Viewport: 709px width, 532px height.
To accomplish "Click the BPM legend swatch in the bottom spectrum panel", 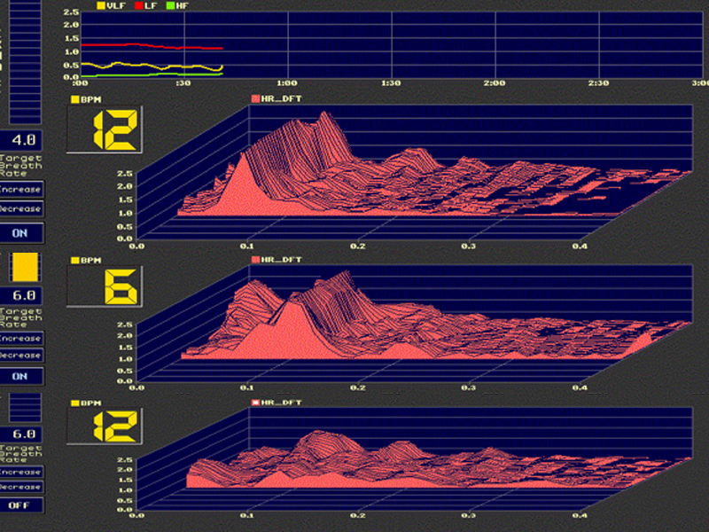I will click(x=75, y=403).
